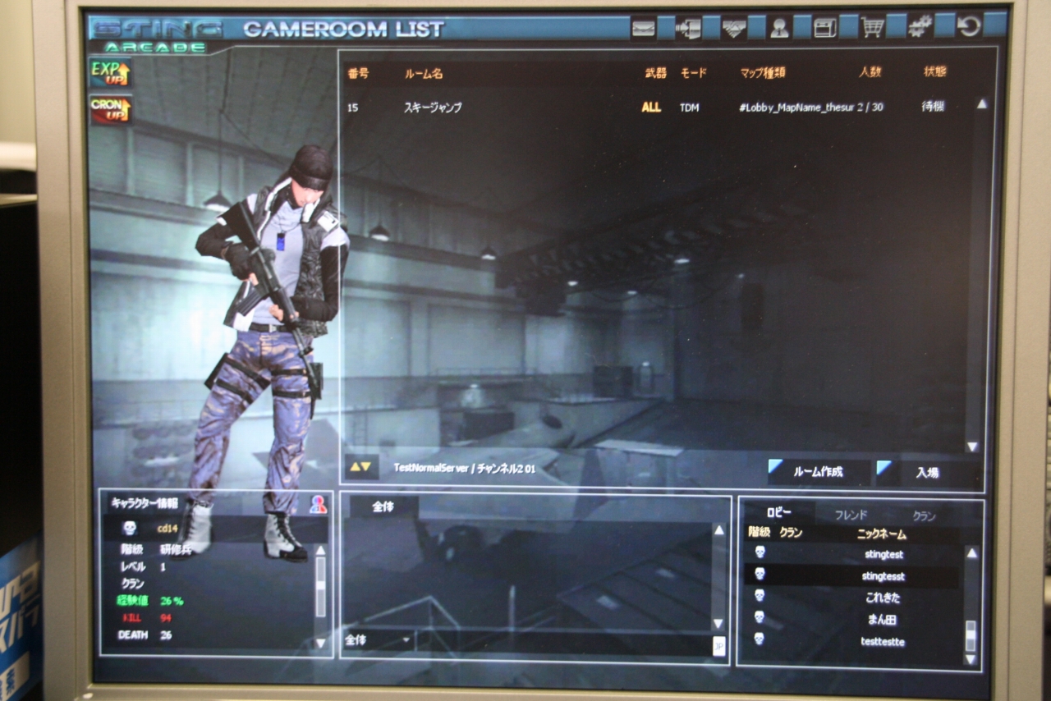
Task: Click the 入場 button
Action: click(927, 472)
